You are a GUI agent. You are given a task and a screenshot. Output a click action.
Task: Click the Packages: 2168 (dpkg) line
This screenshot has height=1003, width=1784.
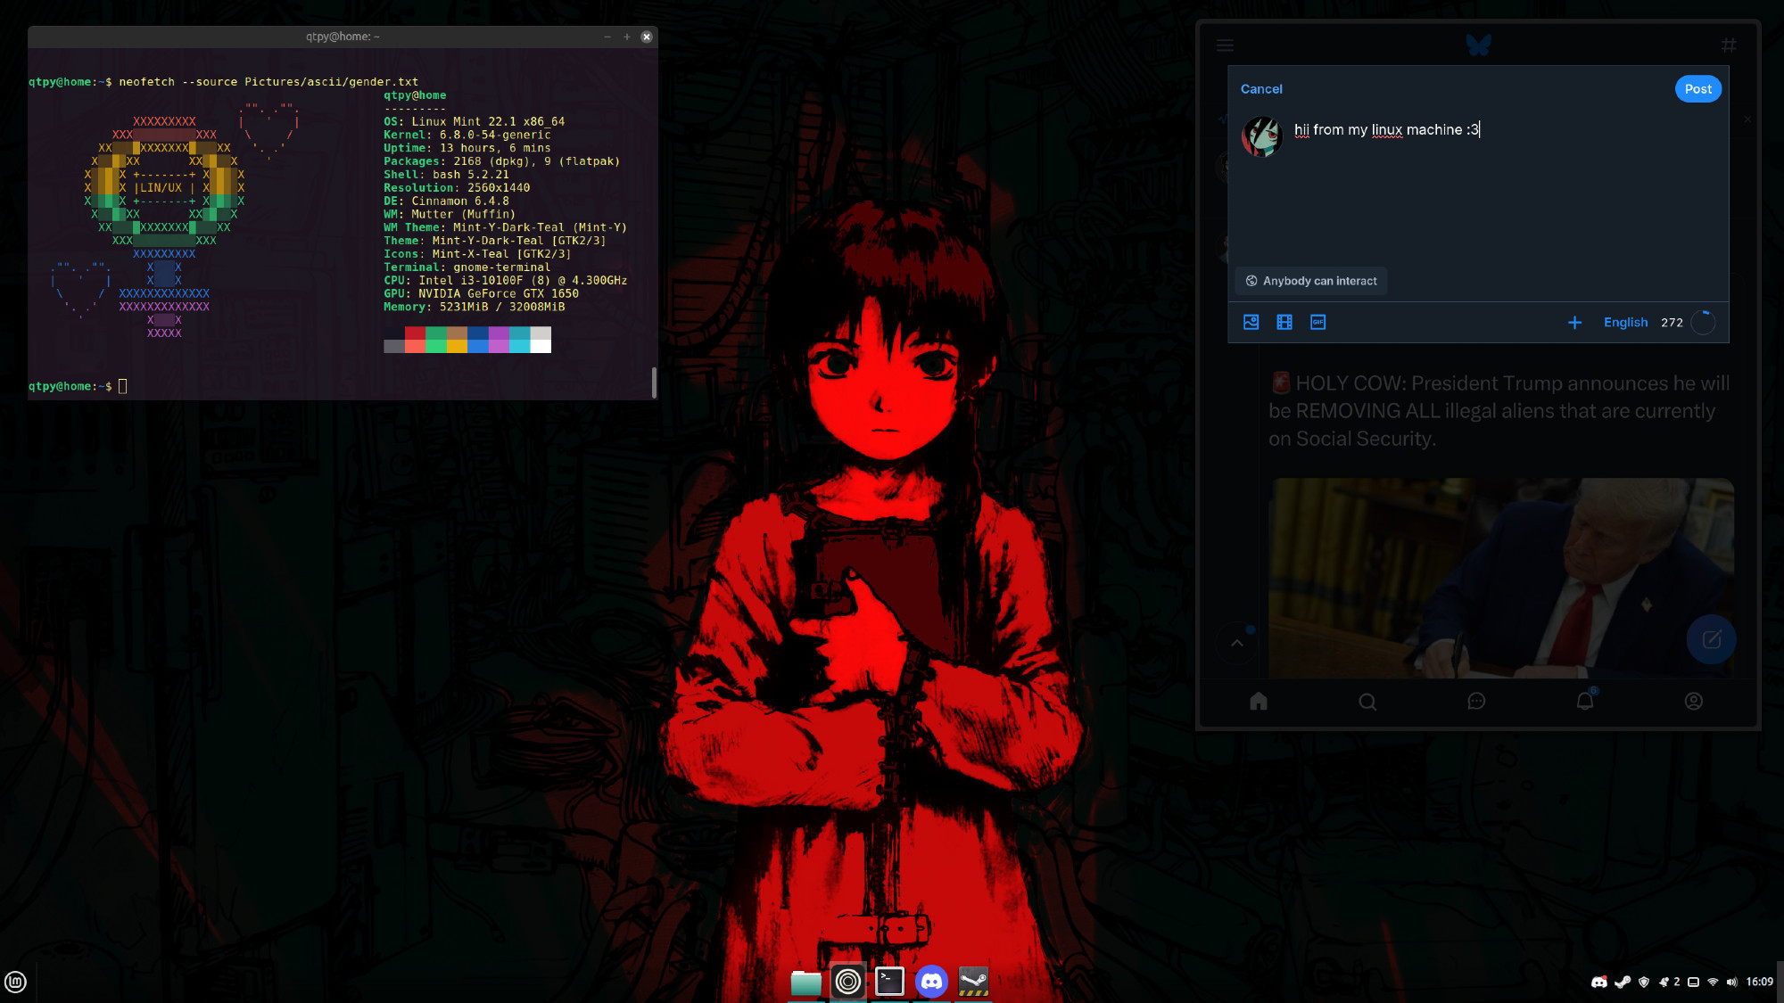(501, 162)
